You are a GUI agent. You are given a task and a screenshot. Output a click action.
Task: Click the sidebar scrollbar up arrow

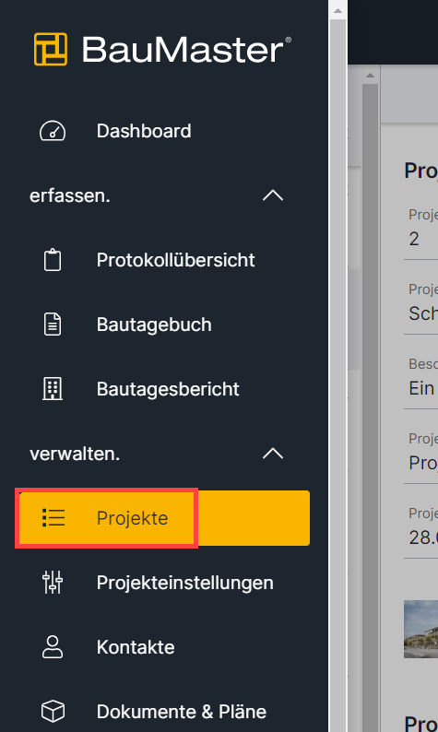(337, 10)
